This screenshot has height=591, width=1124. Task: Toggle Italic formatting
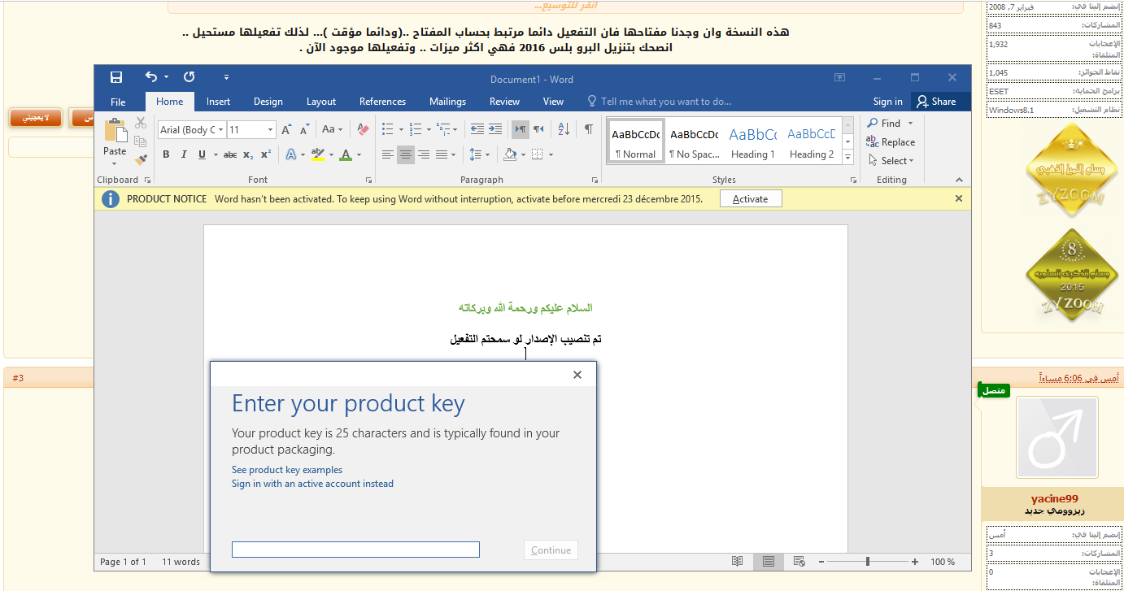coord(185,154)
